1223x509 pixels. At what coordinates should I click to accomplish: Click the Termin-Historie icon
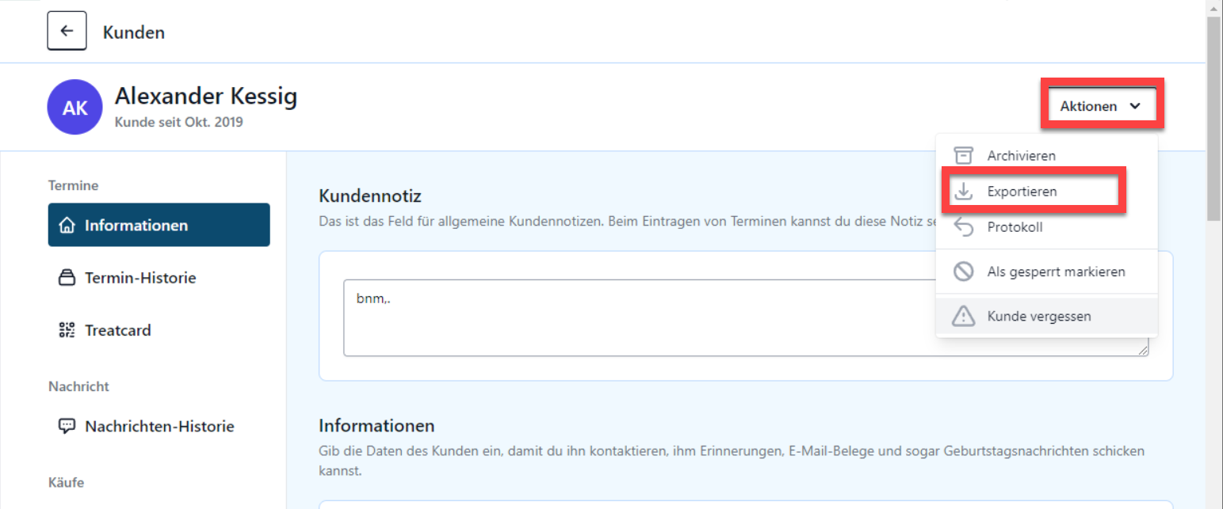click(x=67, y=278)
